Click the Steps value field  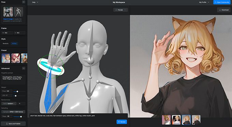tap(7, 116)
